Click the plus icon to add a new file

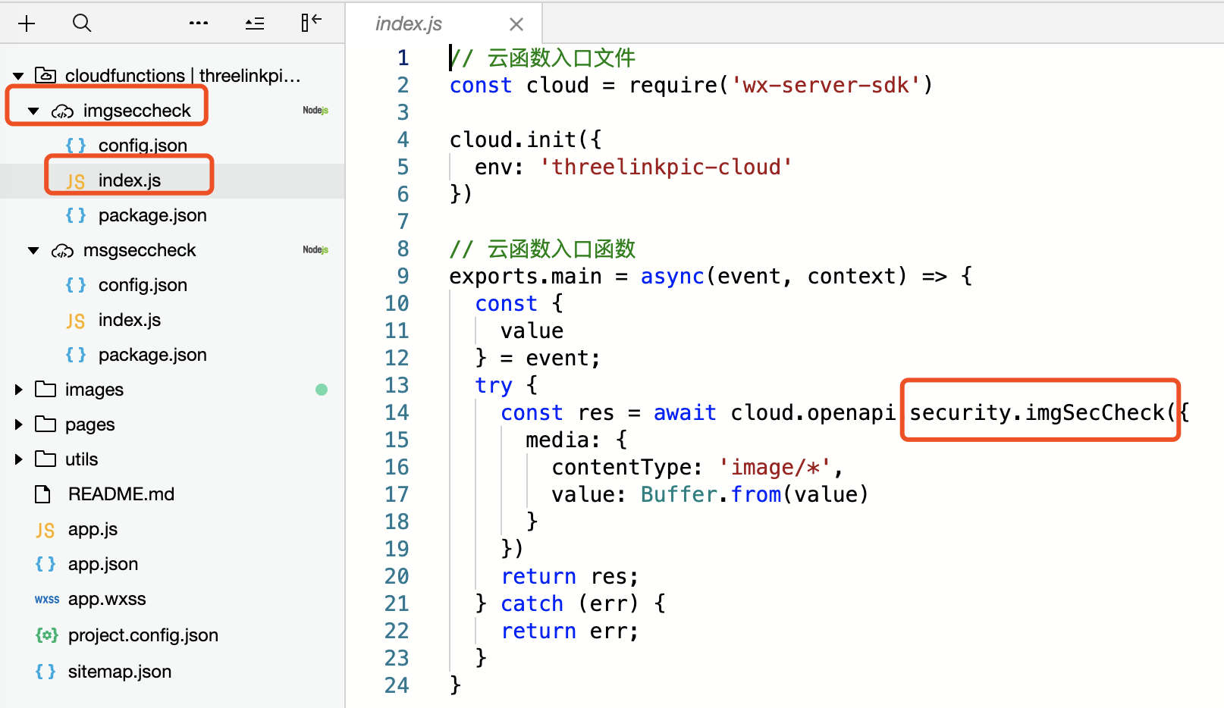27,23
